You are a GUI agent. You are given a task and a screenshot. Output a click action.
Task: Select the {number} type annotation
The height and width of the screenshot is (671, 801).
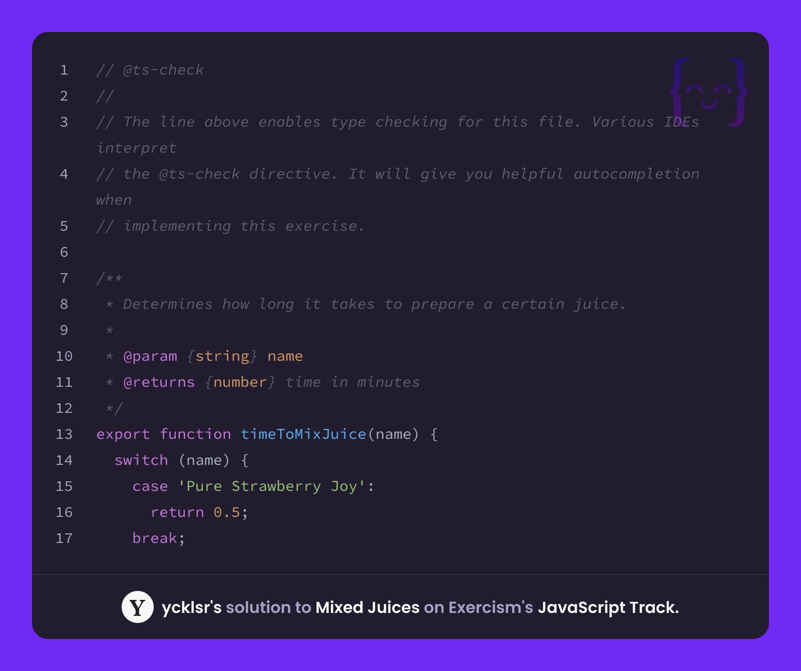coord(240,382)
